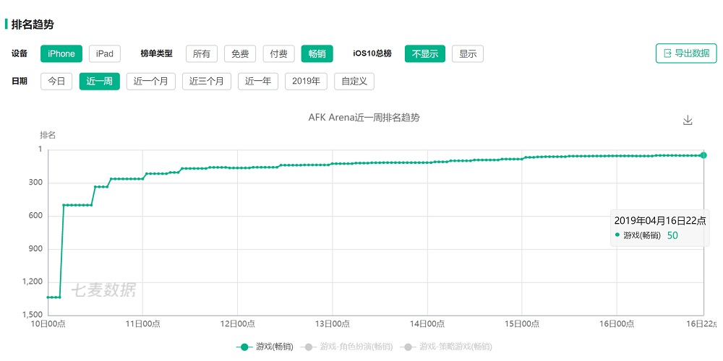Click the 导出数据 export button
The width and height of the screenshot is (723, 361).
[685, 53]
